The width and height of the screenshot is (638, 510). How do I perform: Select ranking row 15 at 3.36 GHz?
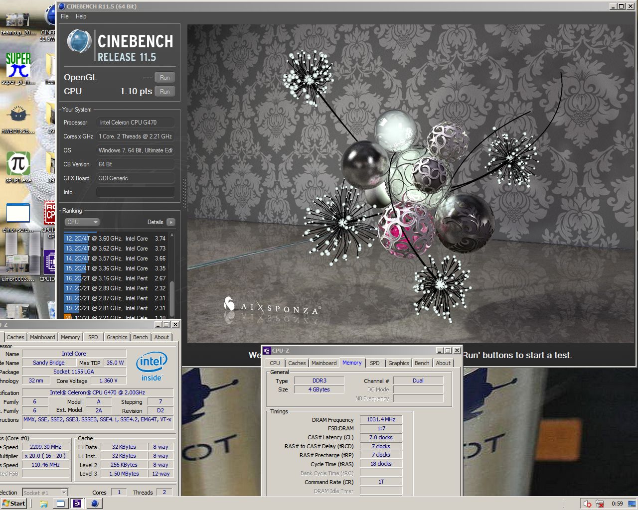click(x=116, y=268)
